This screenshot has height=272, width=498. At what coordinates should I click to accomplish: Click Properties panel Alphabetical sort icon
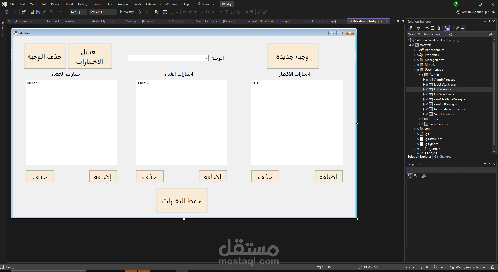coord(416,176)
